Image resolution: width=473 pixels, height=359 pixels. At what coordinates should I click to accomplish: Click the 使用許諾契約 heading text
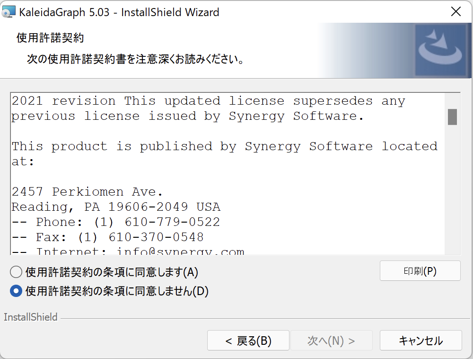pyautogui.click(x=50, y=38)
